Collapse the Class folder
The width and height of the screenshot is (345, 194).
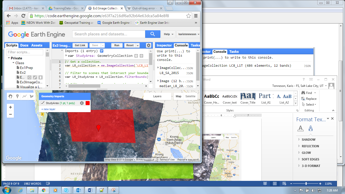pos(13,63)
